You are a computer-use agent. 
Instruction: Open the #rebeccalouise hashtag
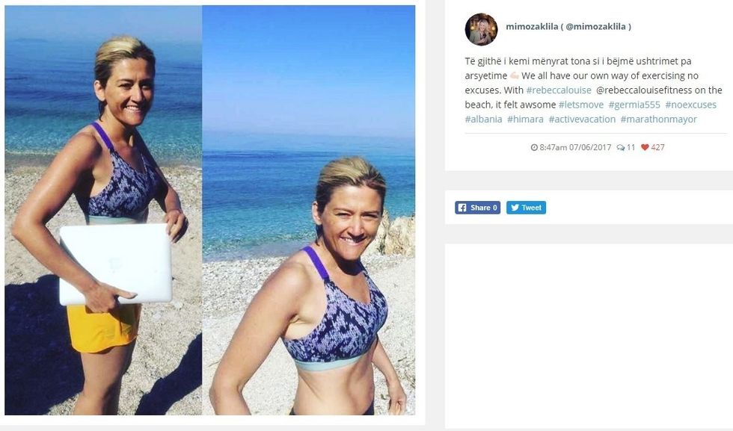click(x=559, y=90)
